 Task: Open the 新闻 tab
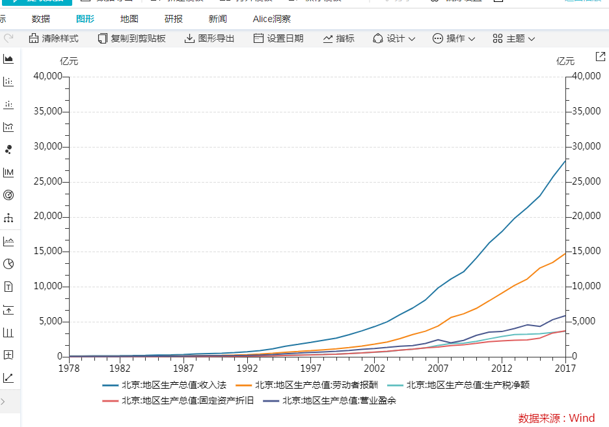pos(217,19)
